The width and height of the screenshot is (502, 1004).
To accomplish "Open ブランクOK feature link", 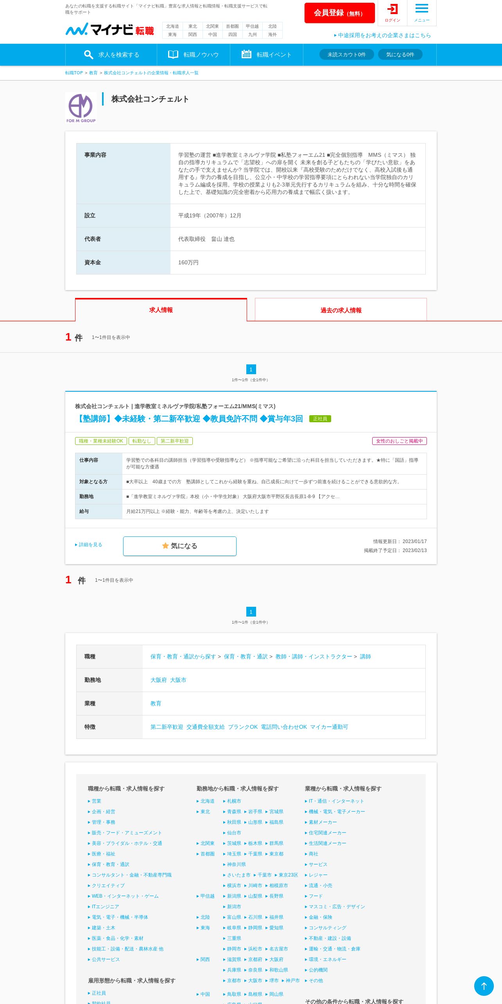I will coord(242,727).
